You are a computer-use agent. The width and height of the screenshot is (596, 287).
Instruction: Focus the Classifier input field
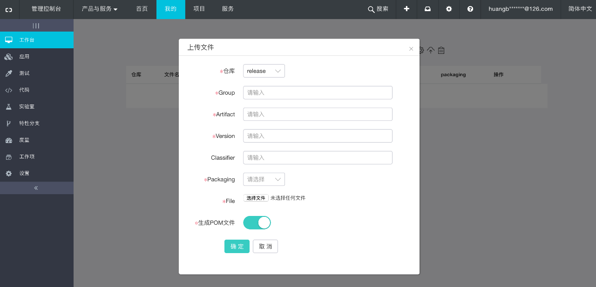[318, 157]
